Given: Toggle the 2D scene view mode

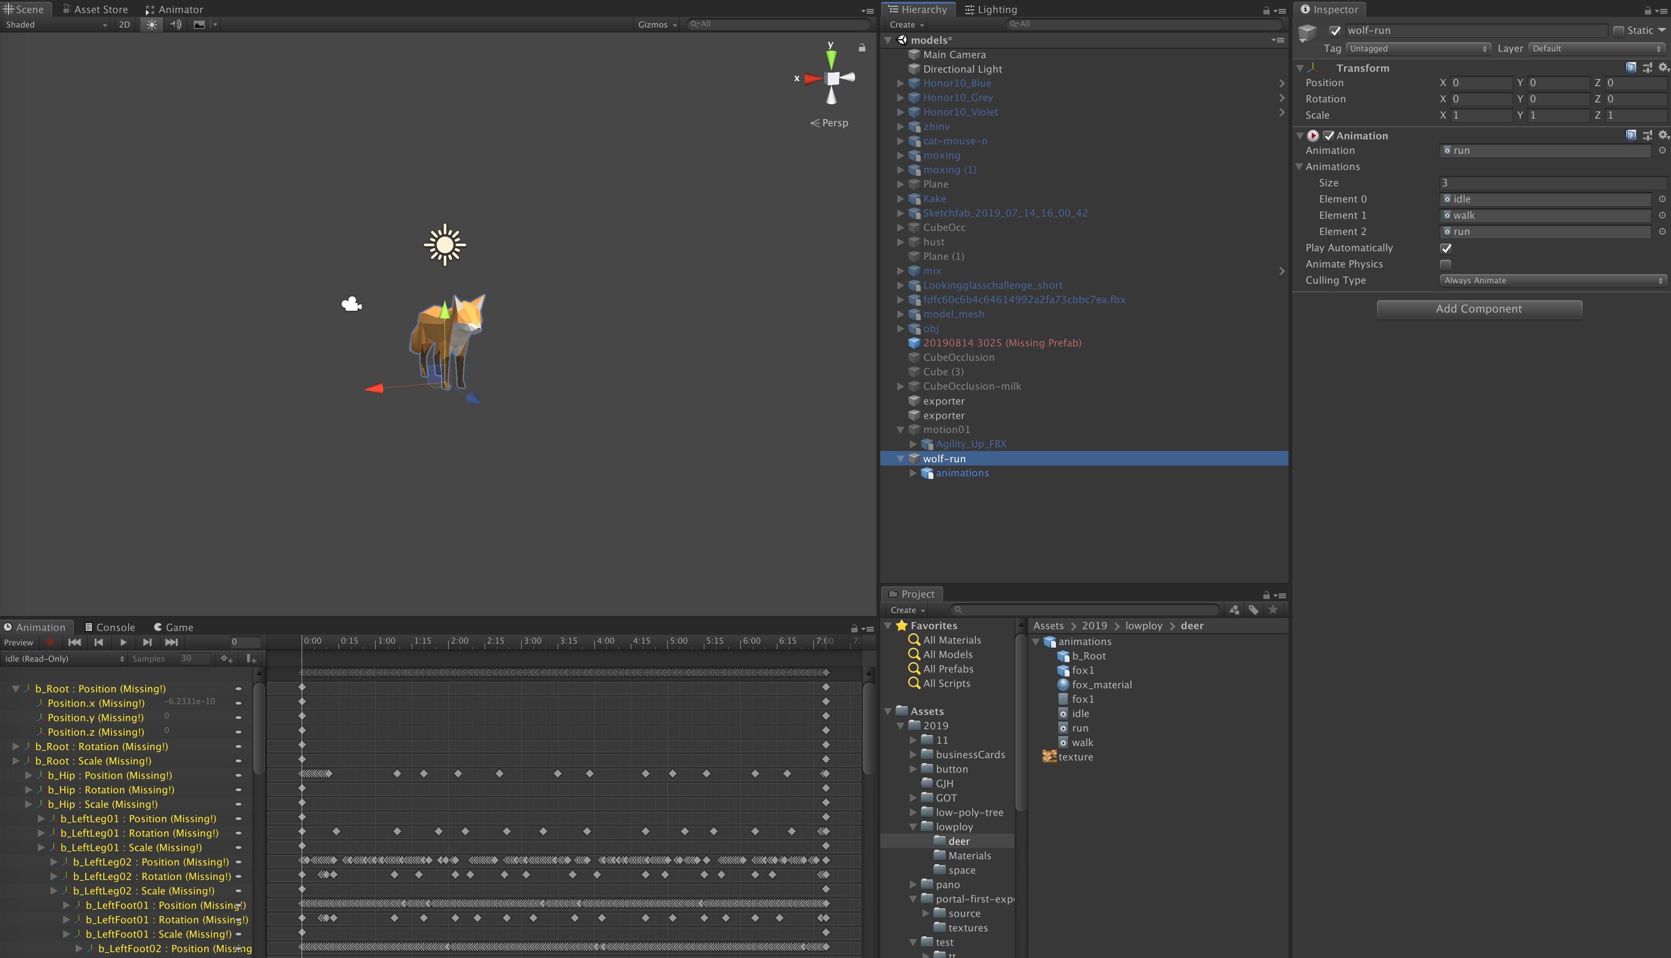Looking at the screenshot, I should coord(124,24).
